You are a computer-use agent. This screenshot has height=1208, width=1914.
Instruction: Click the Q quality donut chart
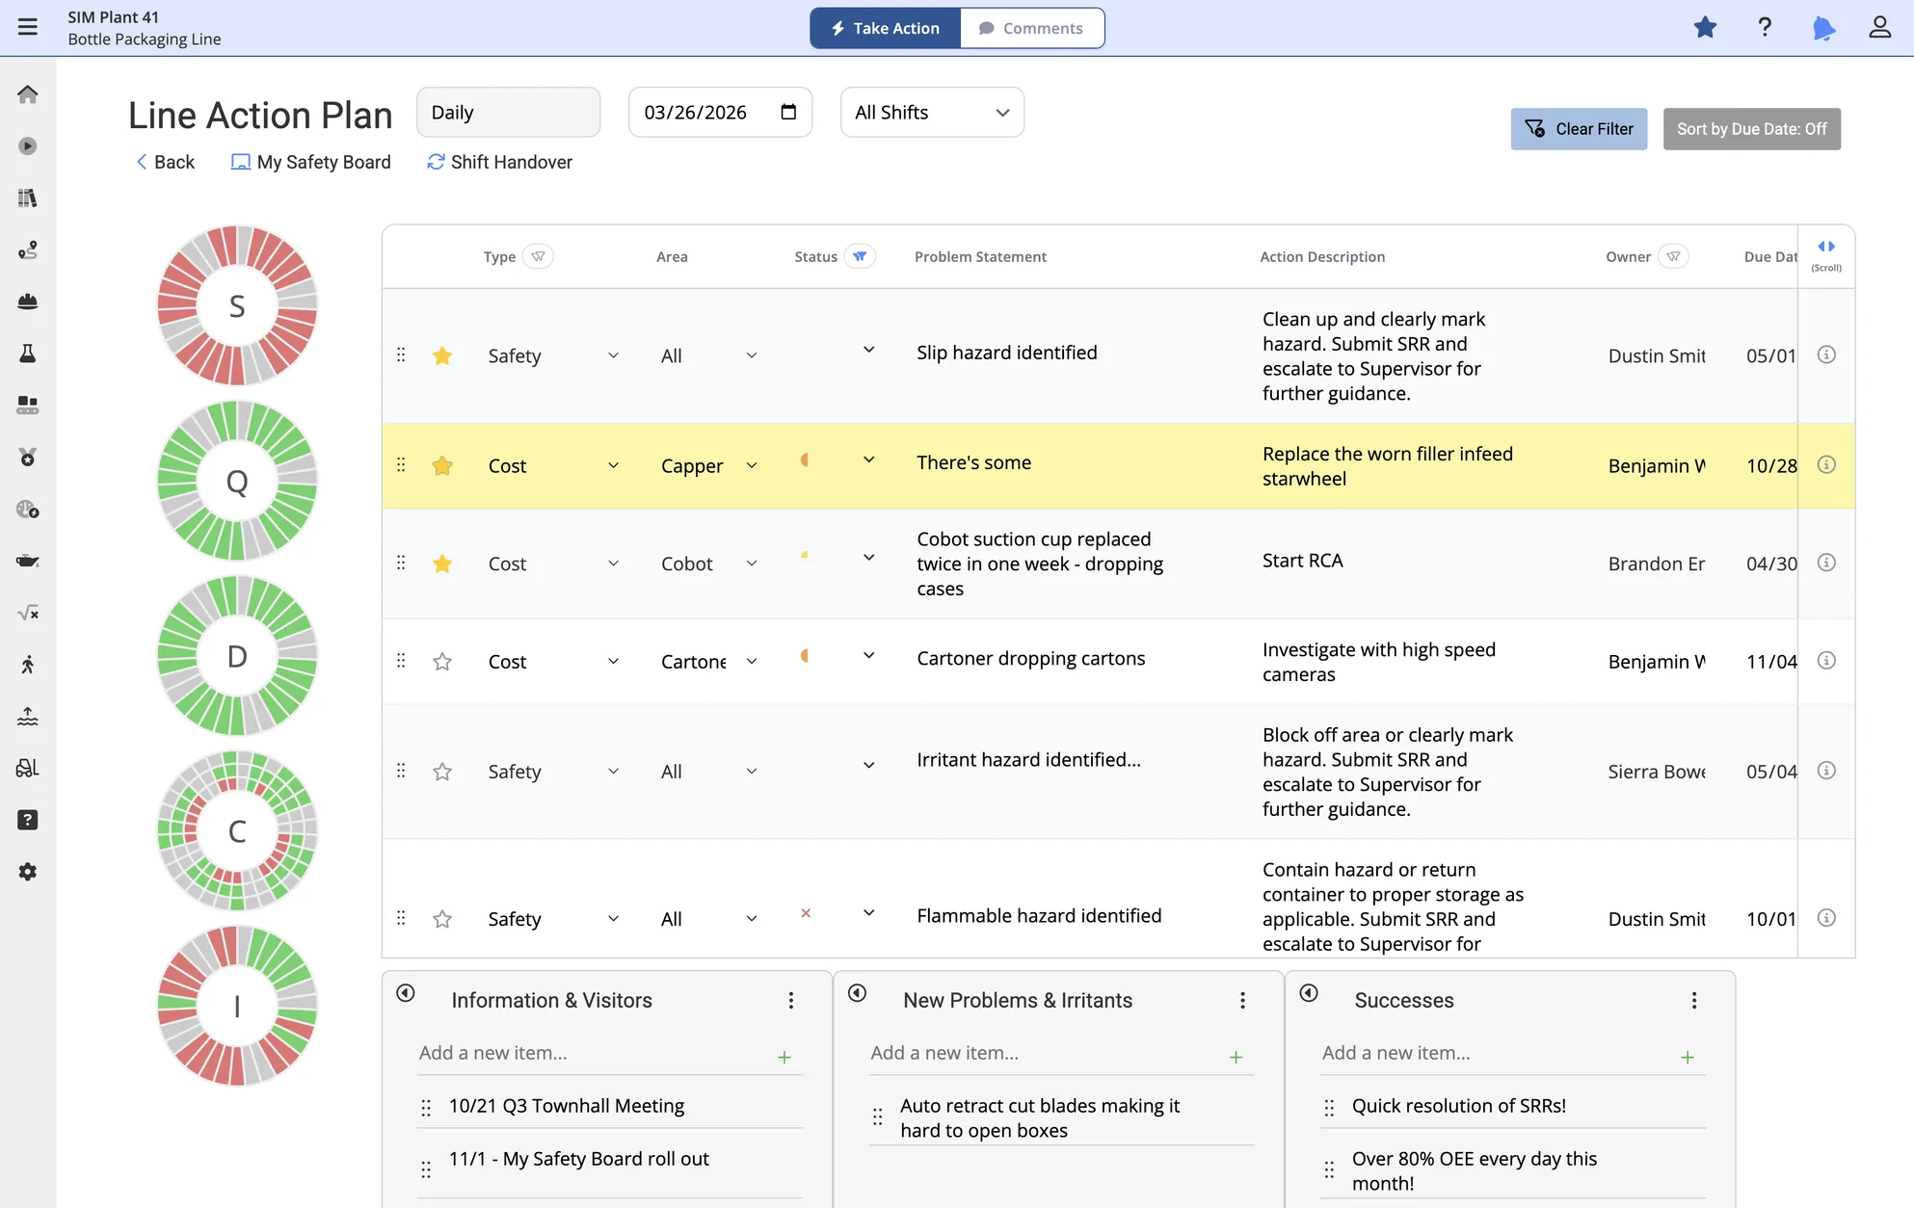237,481
